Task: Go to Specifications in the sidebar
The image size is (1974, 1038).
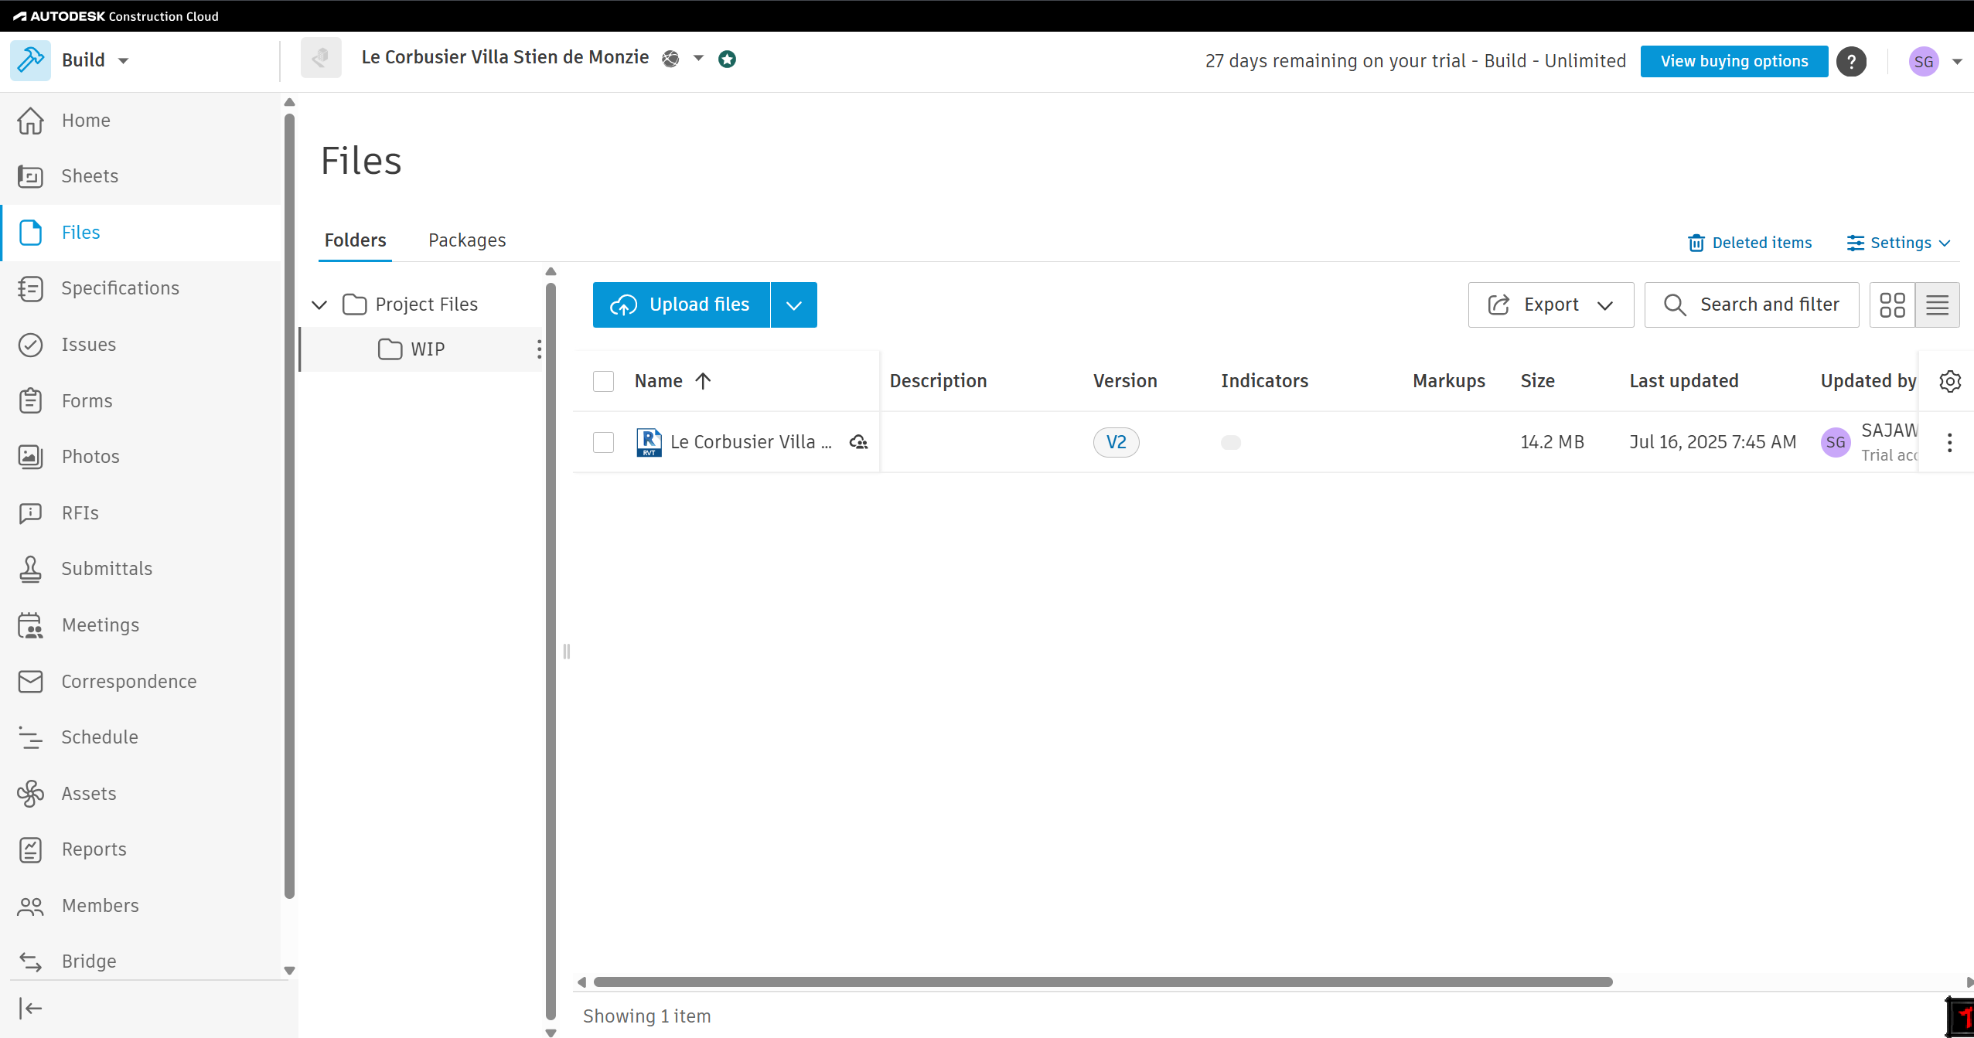Action: click(141, 288)
